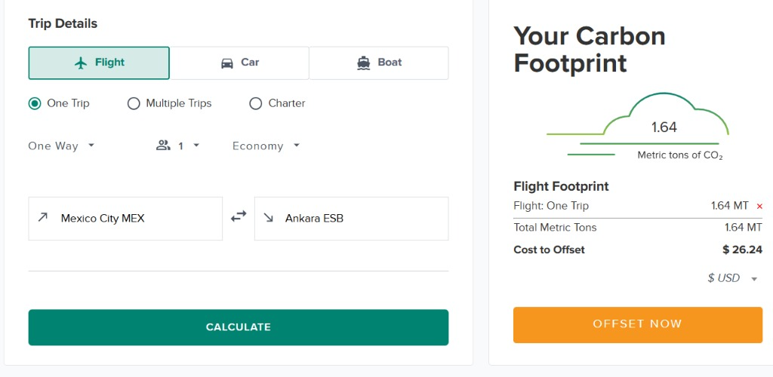The height and width of the screenshot is (377, 773).
Task: Select the One Trip radio option
Action: click(35, 103)
